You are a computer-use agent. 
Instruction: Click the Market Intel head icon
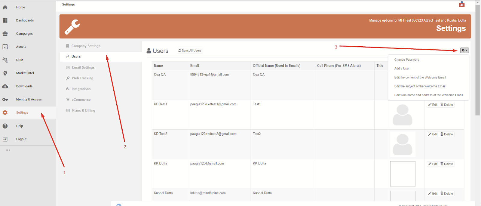coord(5,73)
